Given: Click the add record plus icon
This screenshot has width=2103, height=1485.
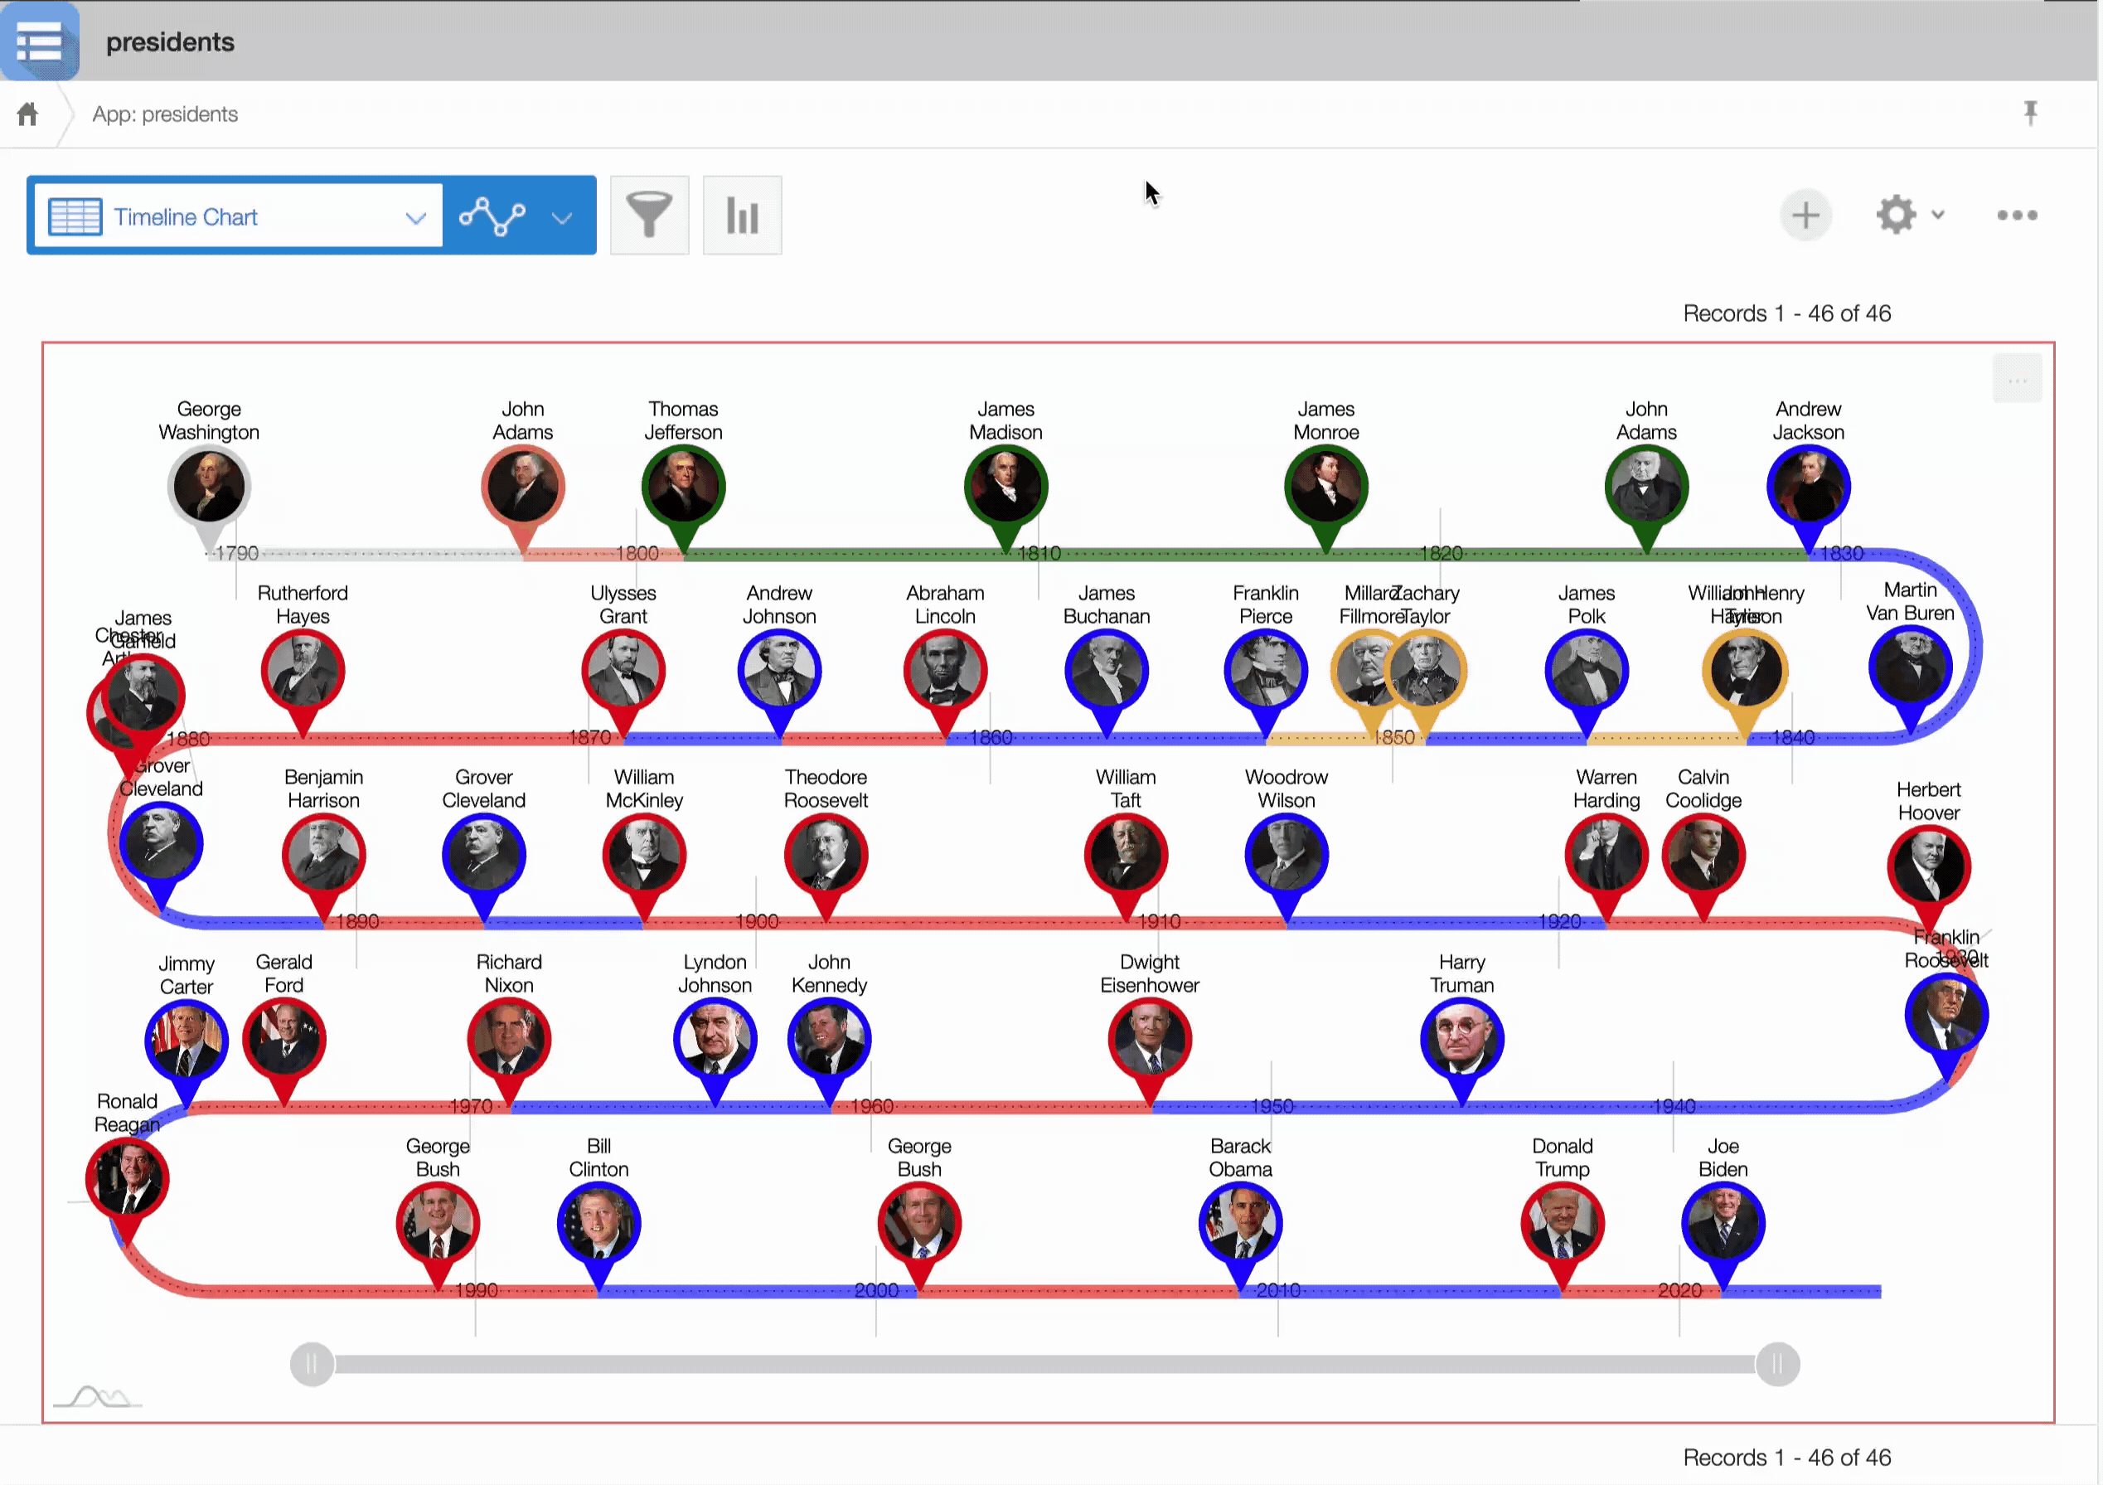Looking at the screenshot, I should 1805,216.
